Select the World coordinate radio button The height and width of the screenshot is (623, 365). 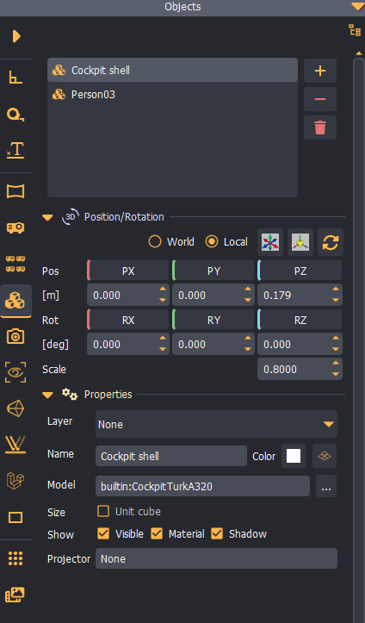[155, 241]
